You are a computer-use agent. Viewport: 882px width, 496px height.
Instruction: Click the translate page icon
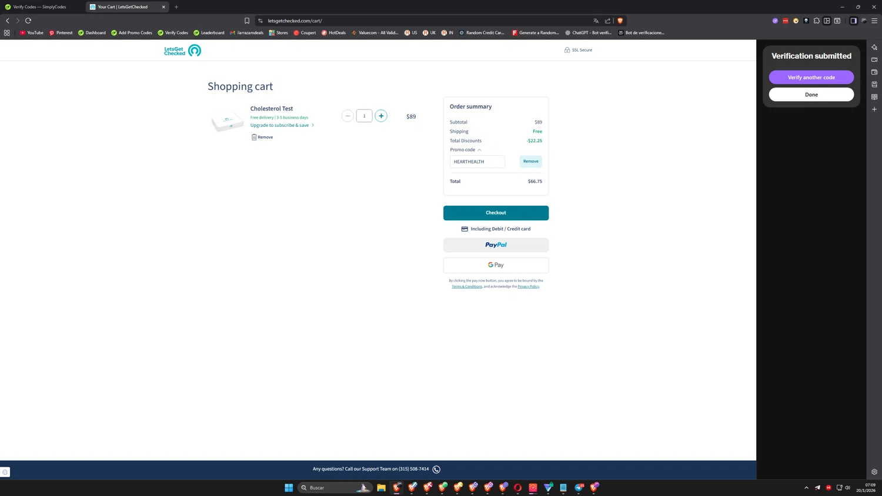pyautogui.click(x=596, y=21)
